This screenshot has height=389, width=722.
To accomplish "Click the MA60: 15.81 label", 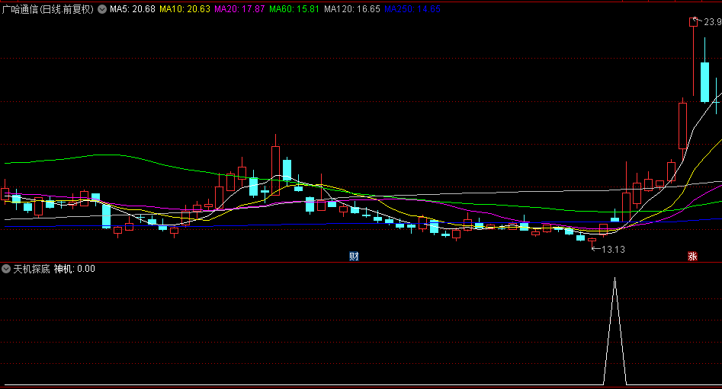I will (x=294, y=9).
